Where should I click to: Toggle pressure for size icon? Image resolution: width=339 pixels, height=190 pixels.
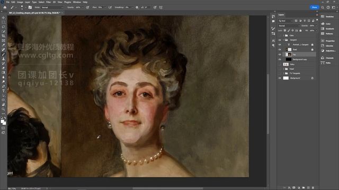pos(155,7)
